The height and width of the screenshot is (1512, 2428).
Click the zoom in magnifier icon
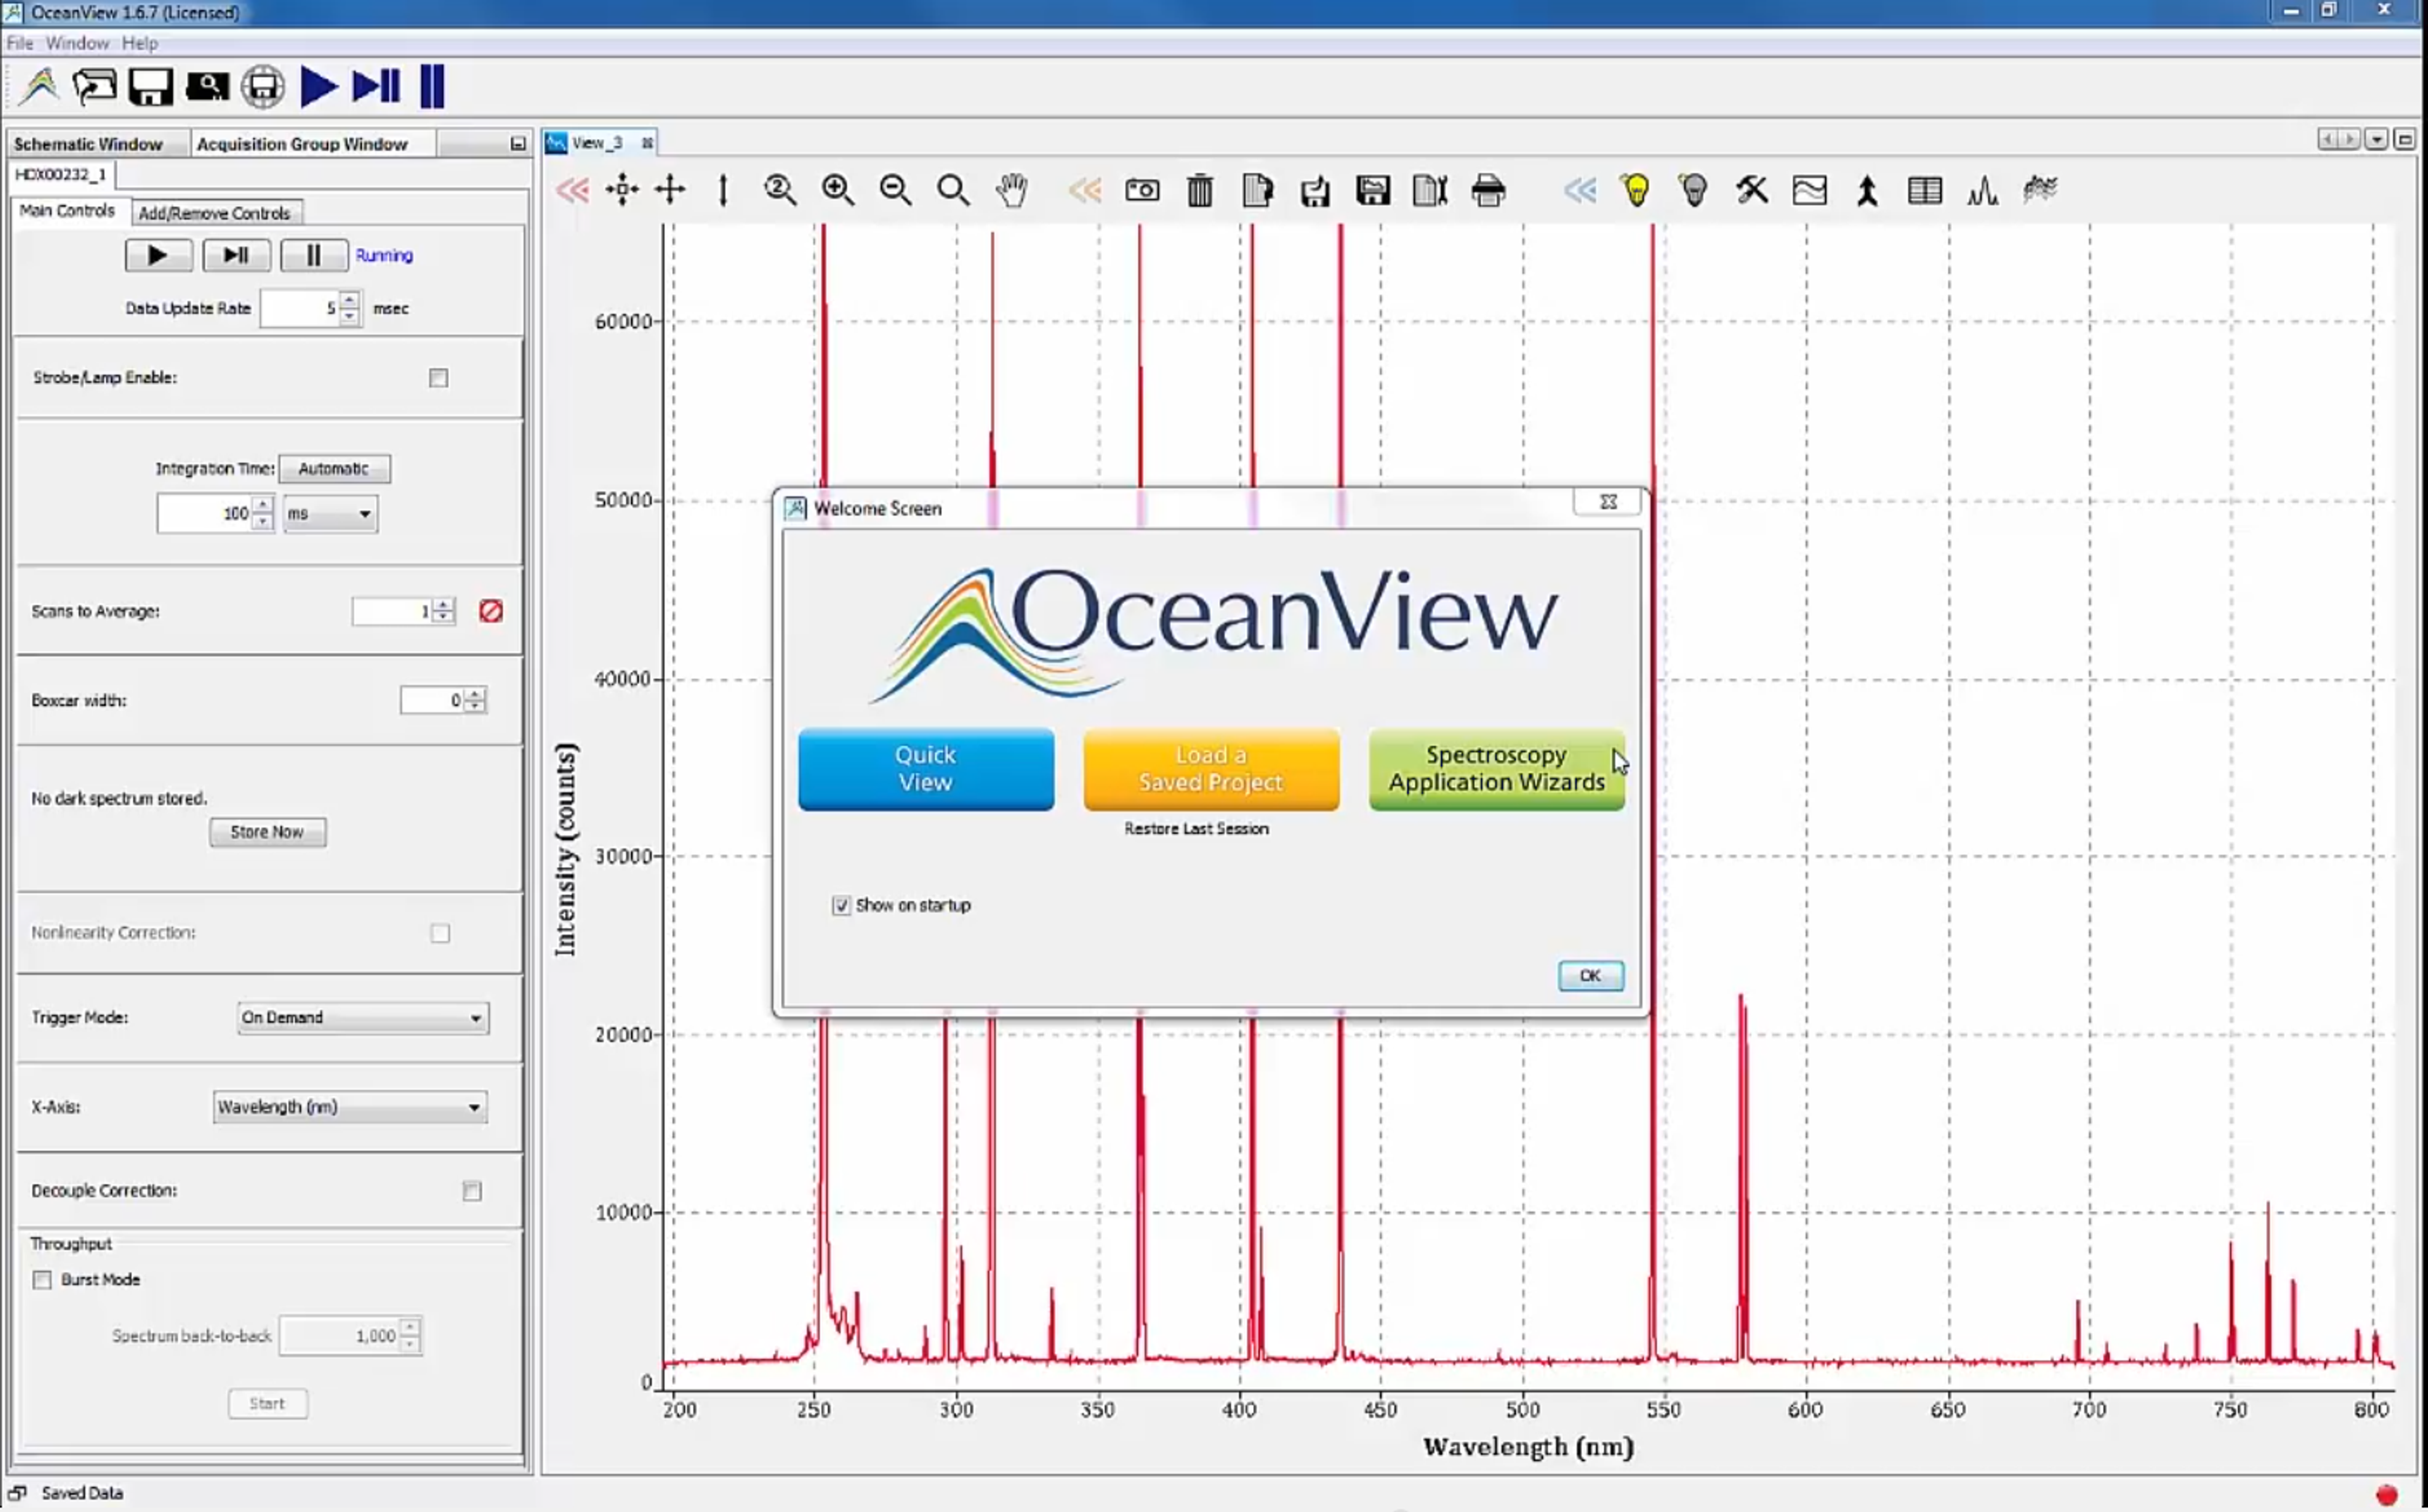(x=838, y=190)
